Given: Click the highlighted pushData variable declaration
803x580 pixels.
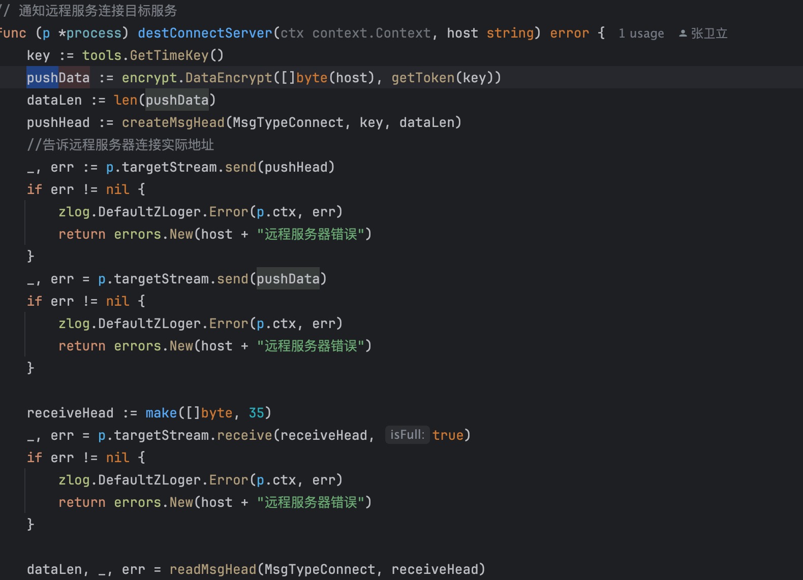Looking at the screenshot, I should pyautogui.click(x=58, y=78).
